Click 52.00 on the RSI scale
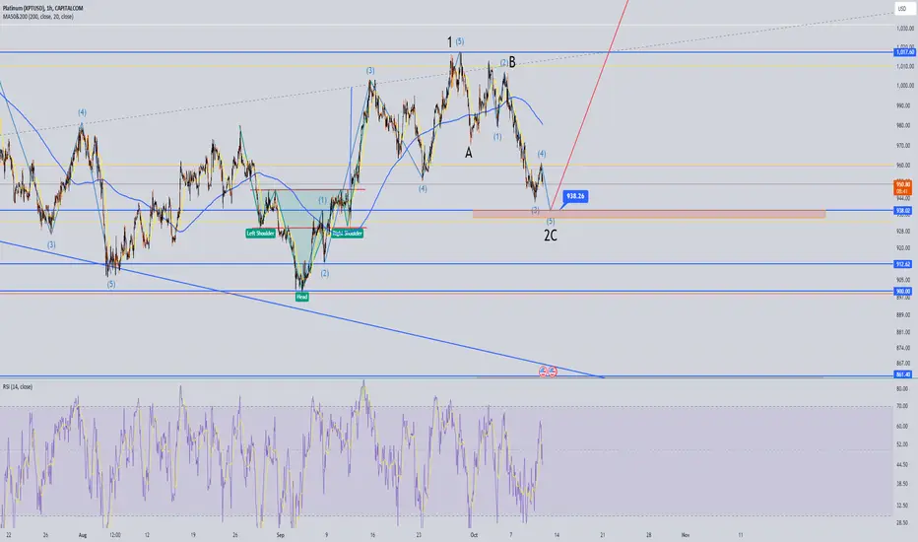Screen dimensions: 918x542 tap(902, 445)
